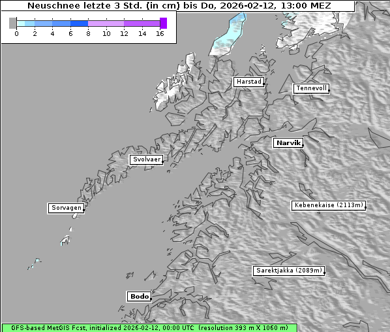Select the Sorvagen place label

pos(66,208)
